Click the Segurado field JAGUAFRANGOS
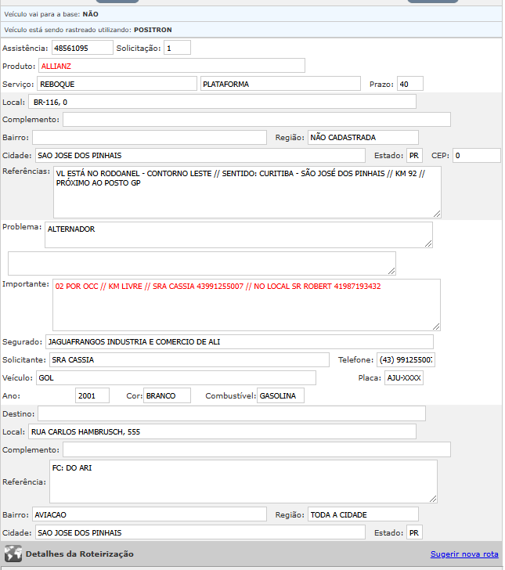The height and width of the screenshot is (570, 505). [238, 341]
